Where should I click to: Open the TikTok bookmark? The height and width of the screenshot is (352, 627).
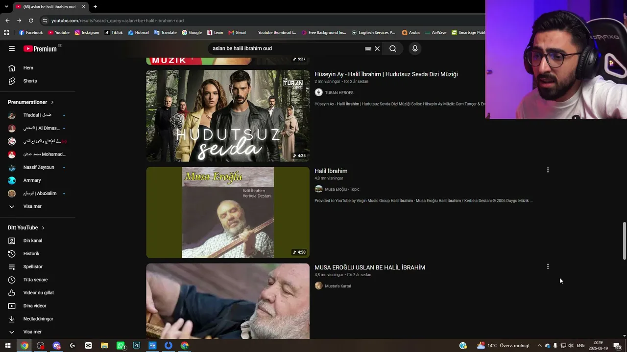pos(114,33)
